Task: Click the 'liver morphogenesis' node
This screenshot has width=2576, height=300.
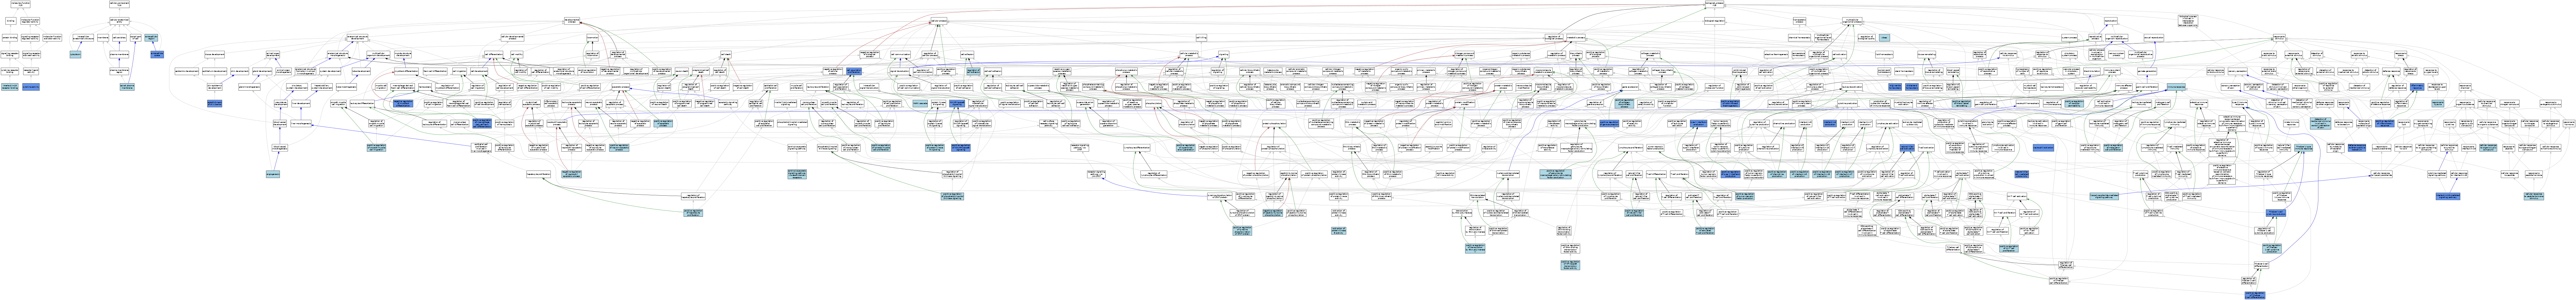Action: [x=301, y=123]
